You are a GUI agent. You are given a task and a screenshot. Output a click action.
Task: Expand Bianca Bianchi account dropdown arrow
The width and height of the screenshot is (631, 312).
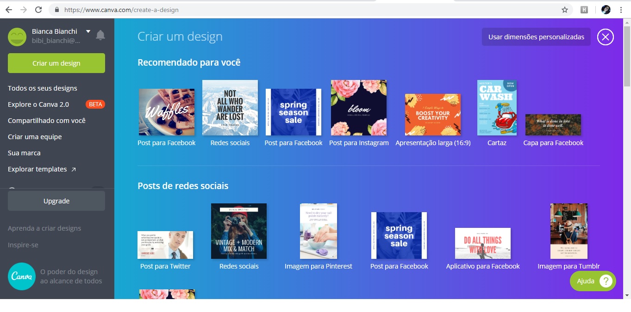pos(88,31)
